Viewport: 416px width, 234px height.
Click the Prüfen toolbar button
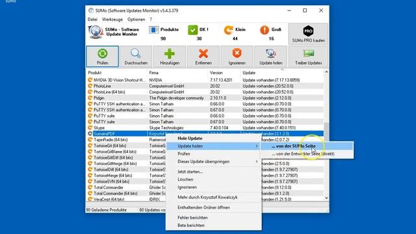pyautogui.click(x=103, y=57)
